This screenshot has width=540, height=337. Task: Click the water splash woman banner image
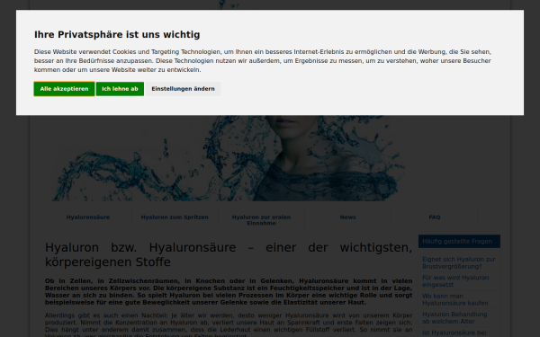click(229, 158)
